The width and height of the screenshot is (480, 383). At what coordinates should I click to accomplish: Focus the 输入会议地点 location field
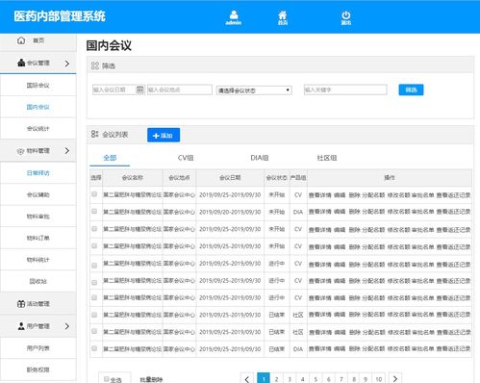[x=180, y=89]
